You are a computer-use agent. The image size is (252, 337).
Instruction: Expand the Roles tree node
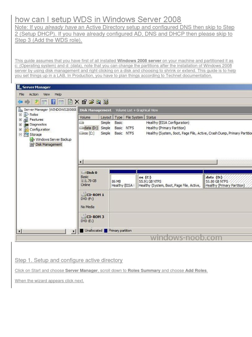click(x=20, y=115)
